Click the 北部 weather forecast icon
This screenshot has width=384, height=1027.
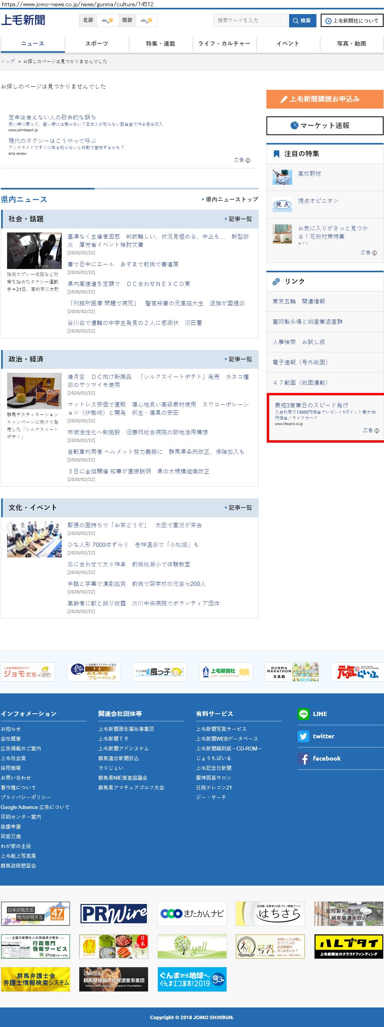pos(107,20)
